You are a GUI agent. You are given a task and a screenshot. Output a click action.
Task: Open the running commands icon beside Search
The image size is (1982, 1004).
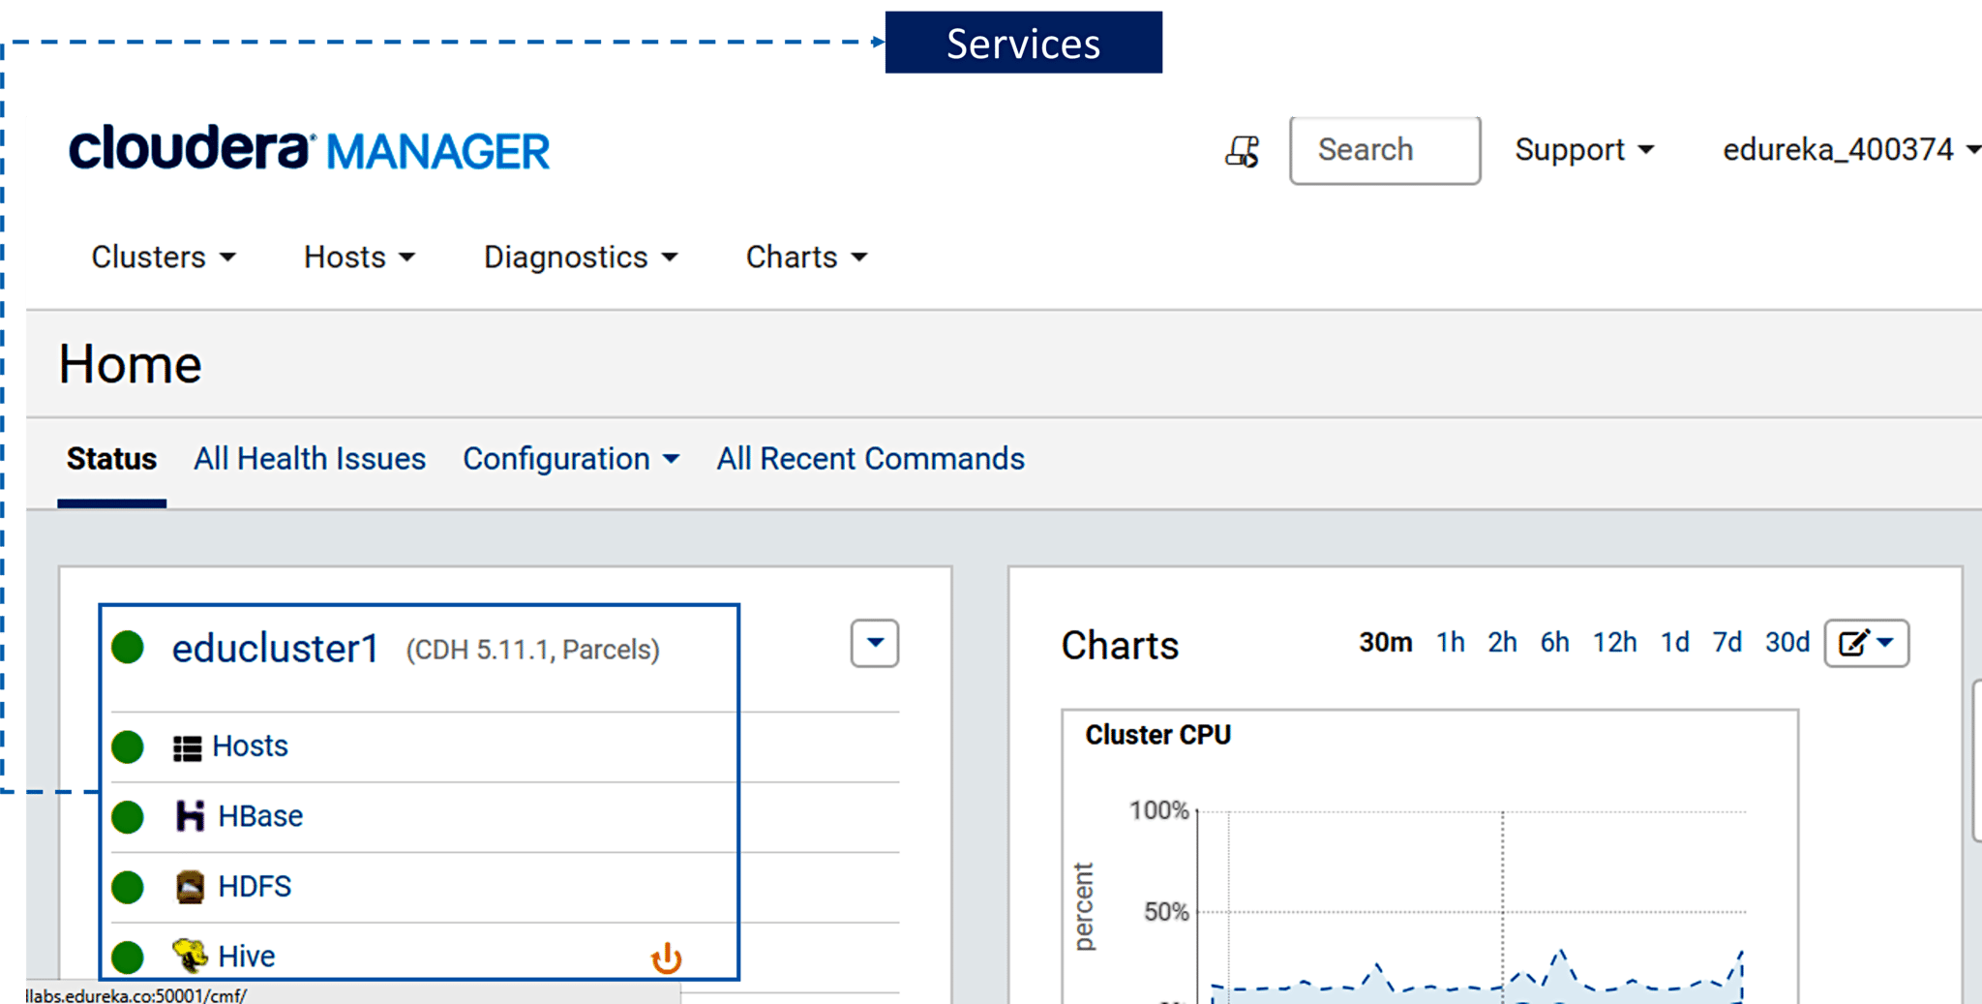[x=1243, y=151]
